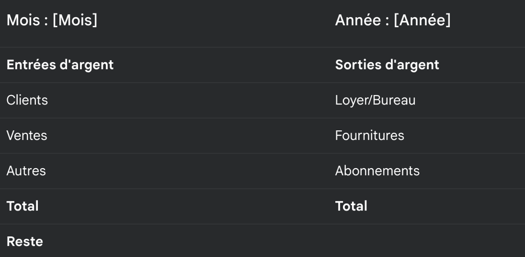Click the Autres income row

click(26, 171)
